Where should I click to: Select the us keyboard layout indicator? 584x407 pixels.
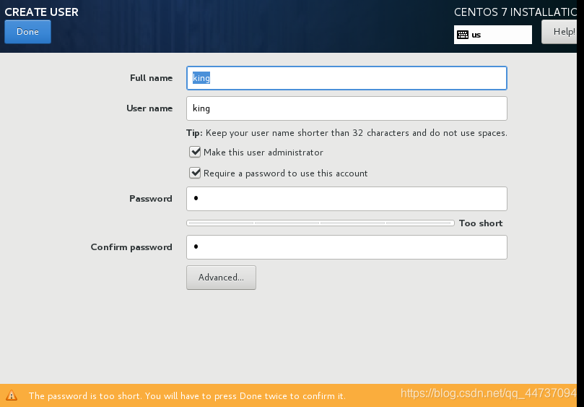tap(493, 35)
